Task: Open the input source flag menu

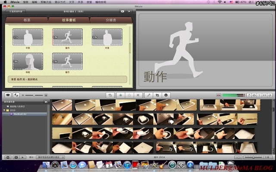Action: tap(231, 2)
